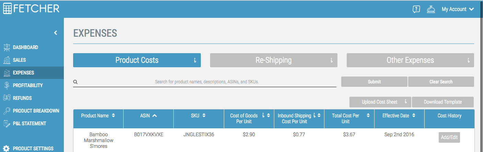Screen dimensions: 483x152
Task: Click the Other Expenses info icon
Action: coord(468,60)
